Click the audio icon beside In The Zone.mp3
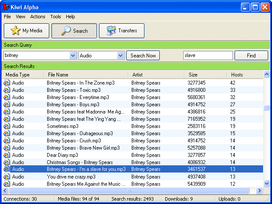This screenshot has width=272, height=204. pyautogui.click(x=7, y=83)
